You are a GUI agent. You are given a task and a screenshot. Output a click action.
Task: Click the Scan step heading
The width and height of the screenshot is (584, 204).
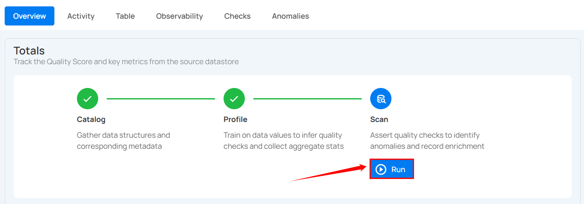[379, 119]
